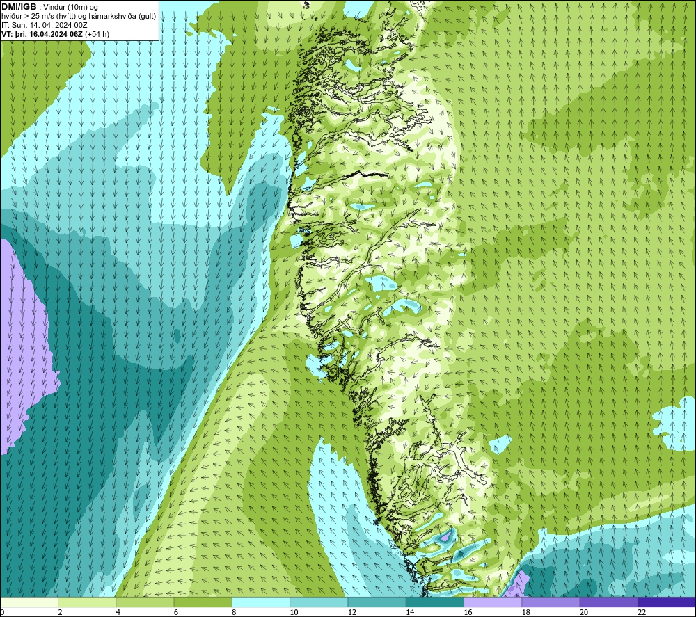Click the DMI/IGB title text
The width and height of the screenshot is (696, 617).
click(x=19, y=7)
